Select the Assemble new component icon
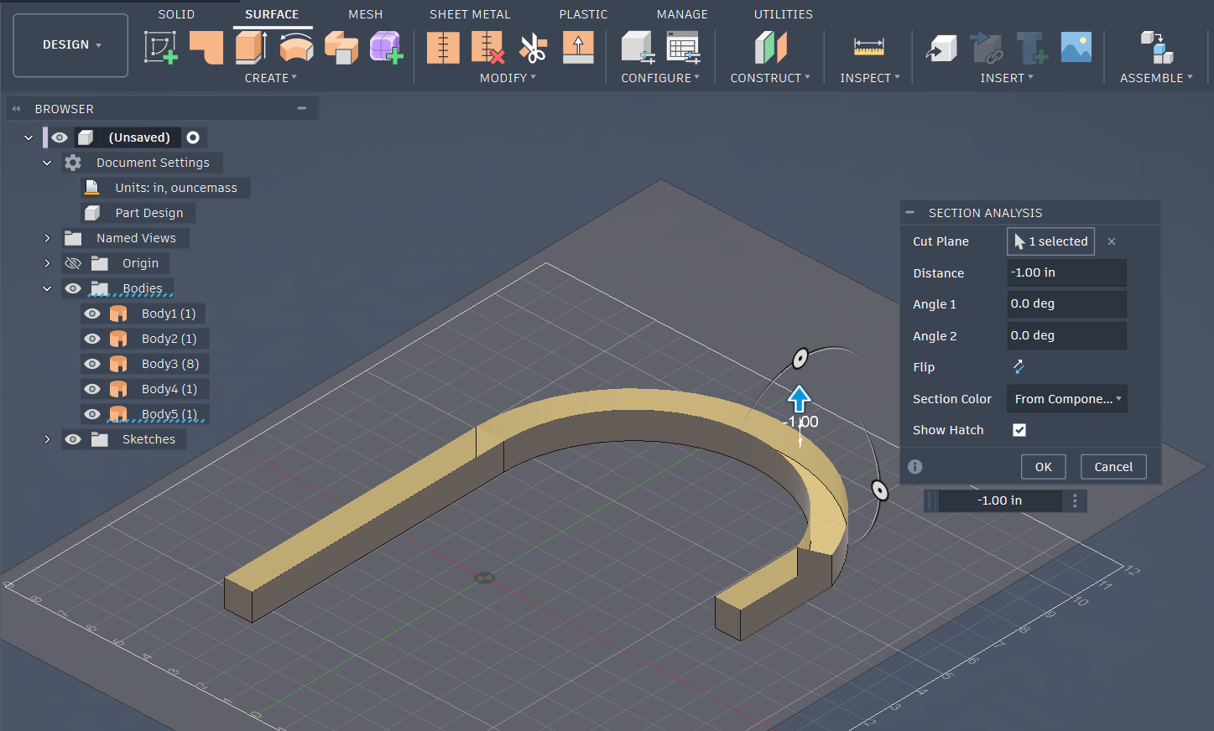 1157,47
